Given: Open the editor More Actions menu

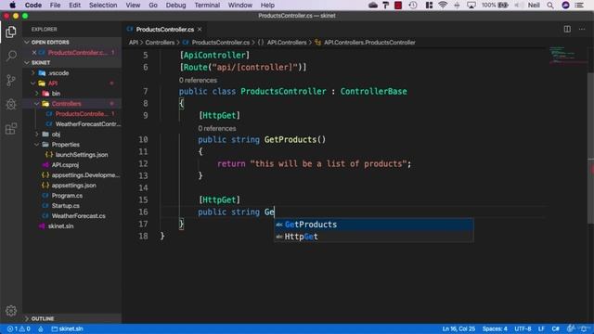Looking at the screenshot, I should click(x=582, y=29).
